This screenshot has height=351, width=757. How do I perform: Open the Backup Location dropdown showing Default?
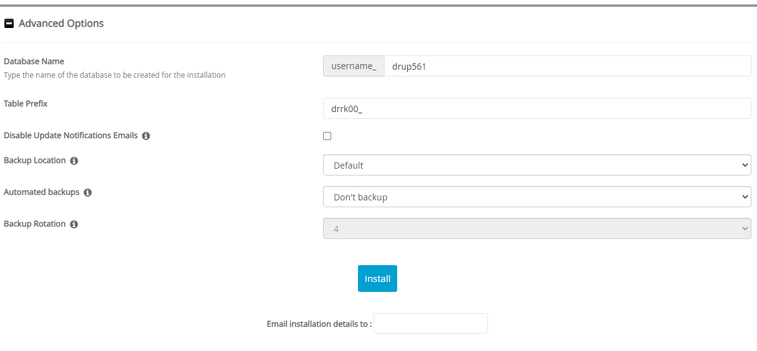coord(537,166)
